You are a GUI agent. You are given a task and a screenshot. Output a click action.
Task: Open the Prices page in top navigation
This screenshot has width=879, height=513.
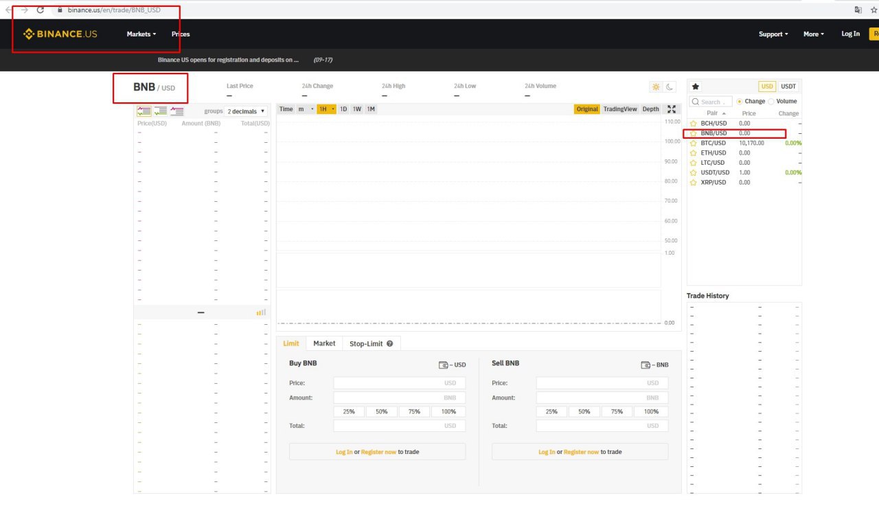[x=181, y=34]
